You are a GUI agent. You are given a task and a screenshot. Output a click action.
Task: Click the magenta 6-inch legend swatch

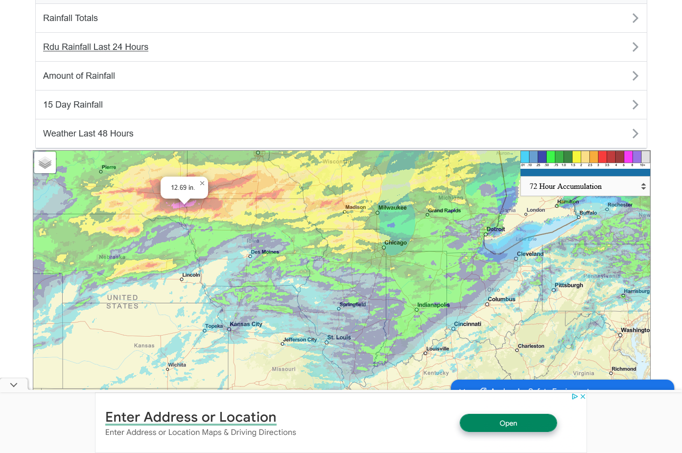coord(628,157)
